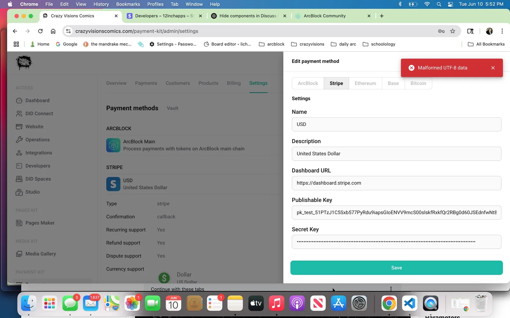
Task: Click the Stripe S logo icon
Action: (x=113, y=184)
